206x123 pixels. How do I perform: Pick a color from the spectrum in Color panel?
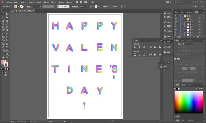click(189, 102)
